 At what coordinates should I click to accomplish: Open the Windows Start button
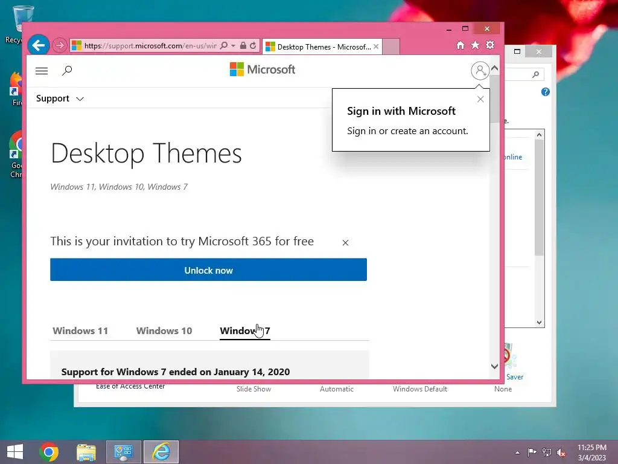(15, 452)
